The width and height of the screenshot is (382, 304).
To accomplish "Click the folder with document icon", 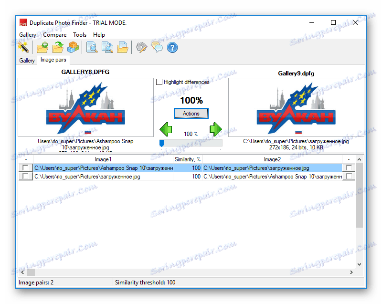I will [x=123, y=47].
